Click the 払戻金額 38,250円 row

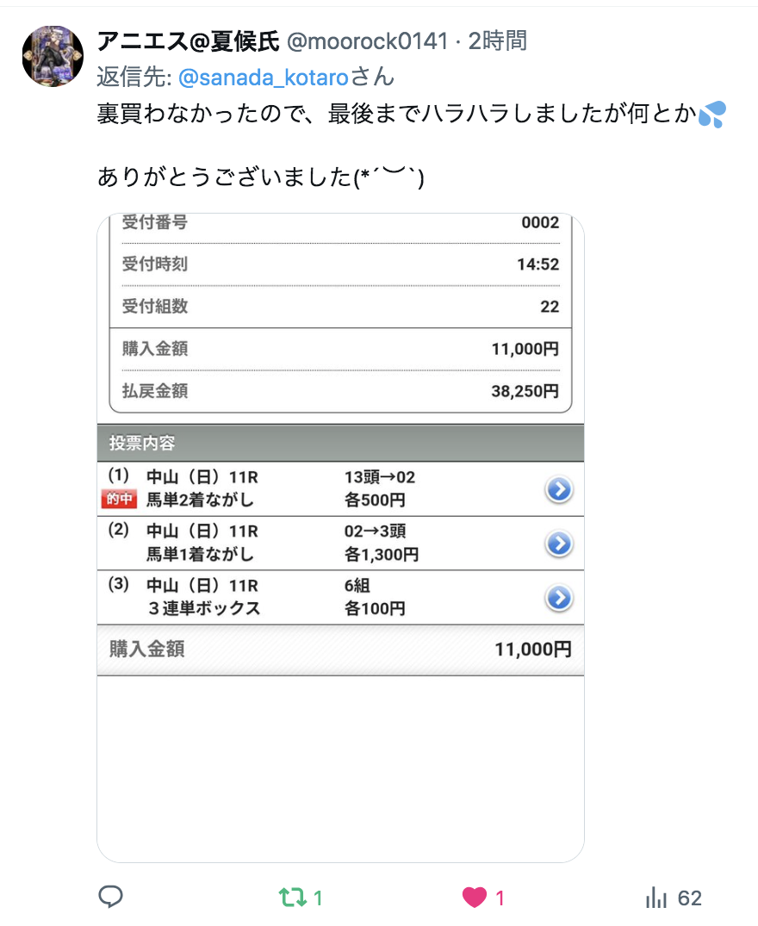tap(340, 391)
